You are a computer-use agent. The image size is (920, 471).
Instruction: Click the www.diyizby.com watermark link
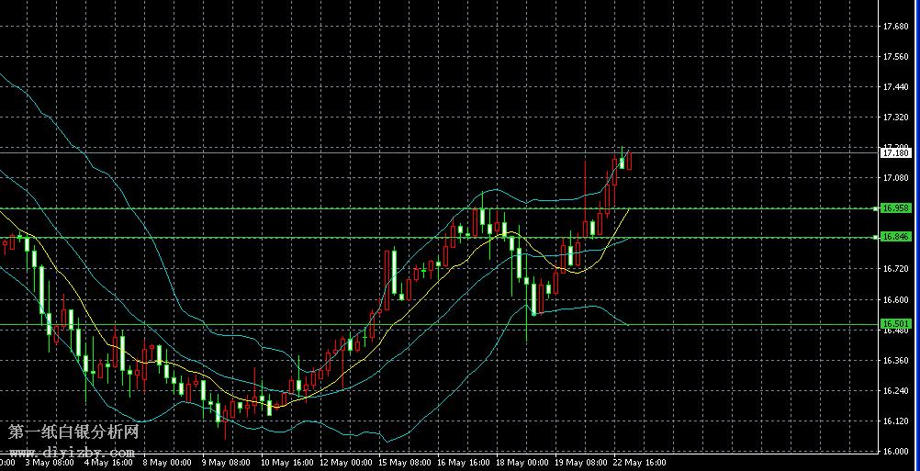(72, 453)
